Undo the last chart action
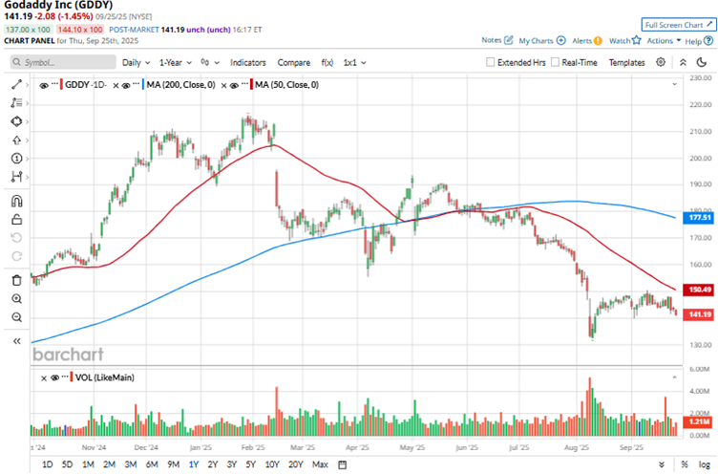This screenshot has width=718, height=474. [16, 238]
